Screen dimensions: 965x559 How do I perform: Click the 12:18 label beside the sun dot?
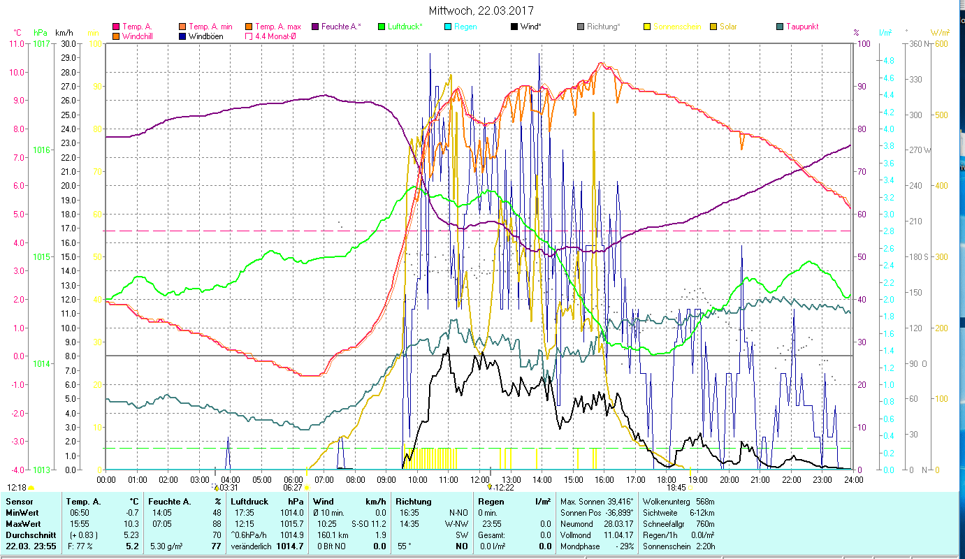point(17,488)
